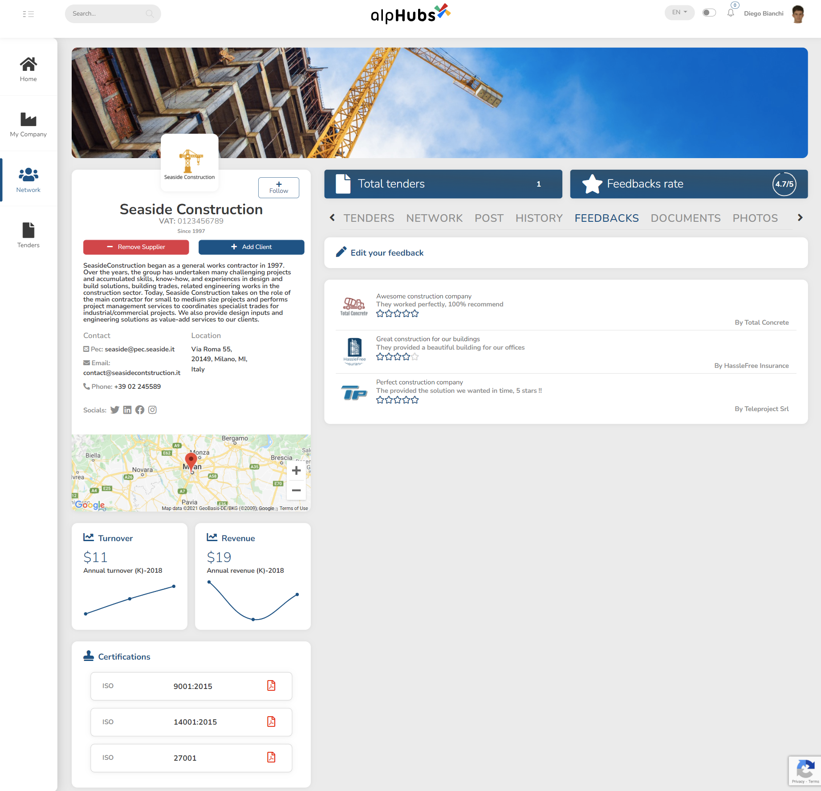Viewport: 821px width, 791px height.
Task: Click the Total Concrete review star rating
Action: [x=397, y=314]
